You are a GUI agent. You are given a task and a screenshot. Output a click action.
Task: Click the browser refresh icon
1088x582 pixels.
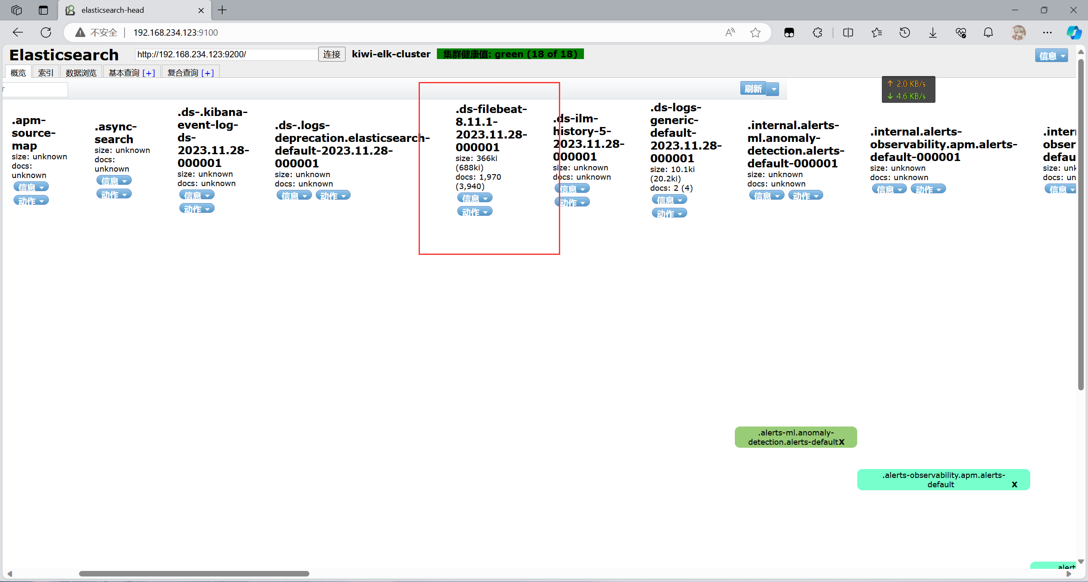pyautogui.click(x=46, y=32)
